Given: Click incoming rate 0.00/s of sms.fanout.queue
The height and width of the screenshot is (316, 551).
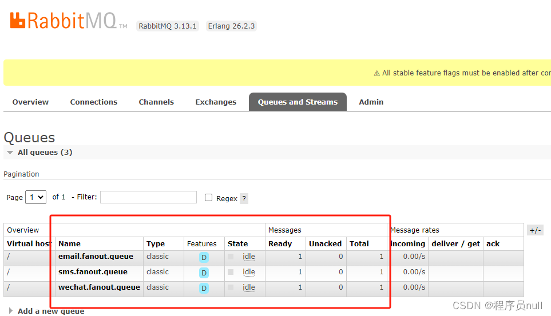Looking at the screenshot, I should (414, 272).
